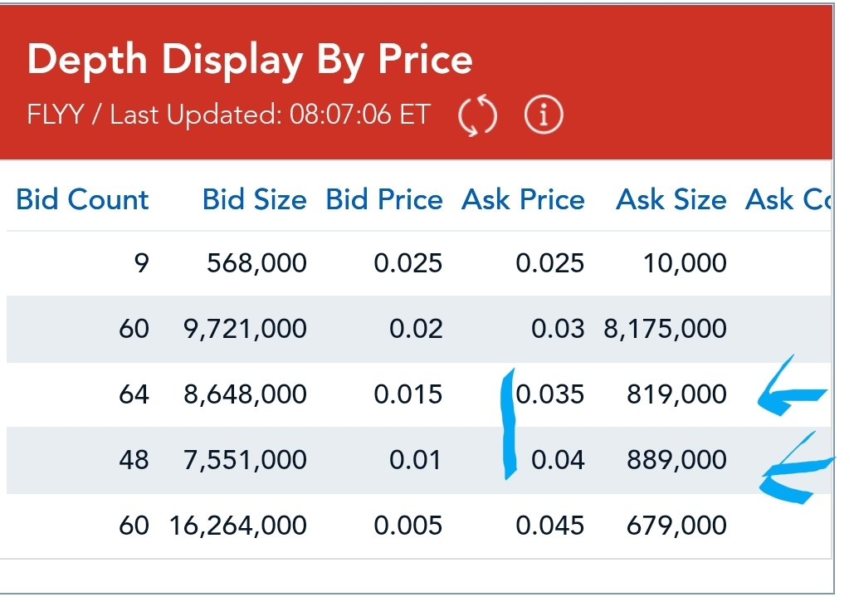
Task: Click the 8,175,000 ask size value
Action: coord(665,329)
